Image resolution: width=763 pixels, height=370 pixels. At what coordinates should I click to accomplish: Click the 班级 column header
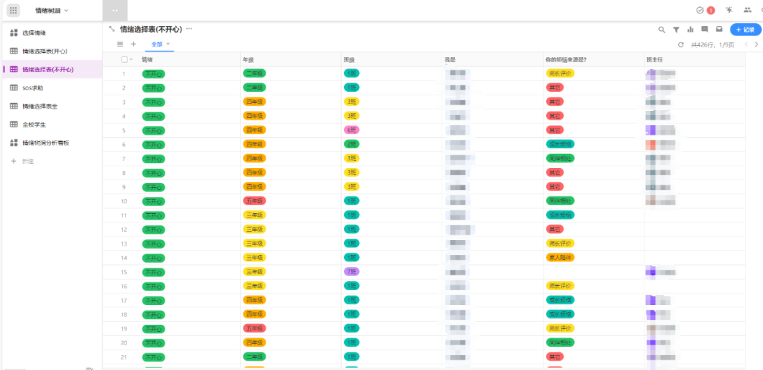(391, 59)
